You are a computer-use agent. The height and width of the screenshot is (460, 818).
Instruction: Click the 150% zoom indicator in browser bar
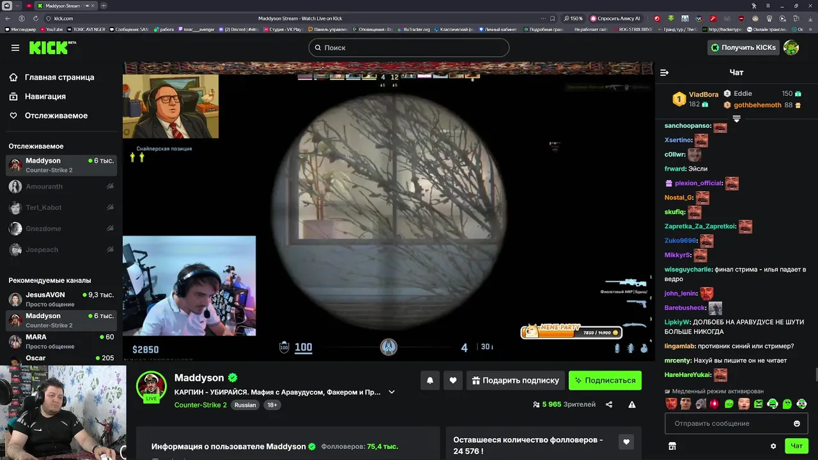tap(574, 19)
